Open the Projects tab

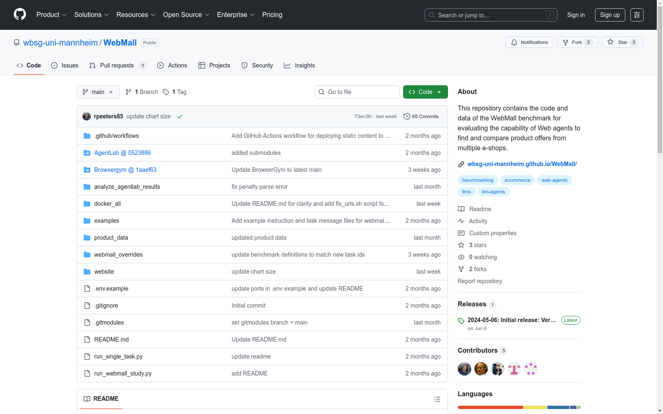pyautogui.click(x=214, y=65)
